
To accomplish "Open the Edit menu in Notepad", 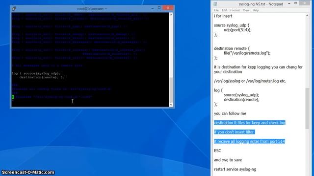I will tap(224, 10).
